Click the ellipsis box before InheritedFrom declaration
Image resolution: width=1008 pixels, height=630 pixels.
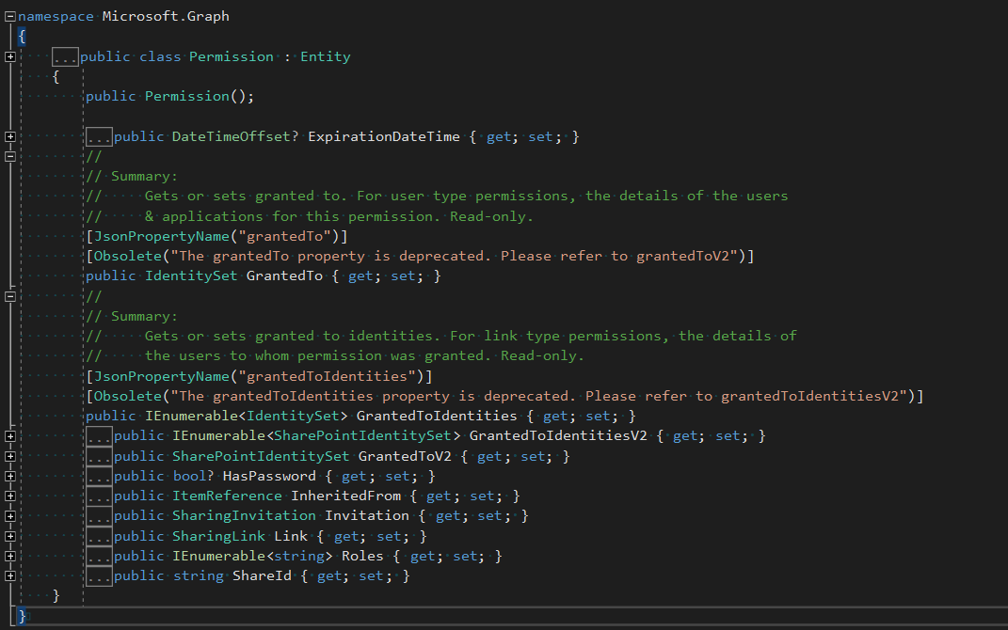pyautogui.click(x=99, y=496)
